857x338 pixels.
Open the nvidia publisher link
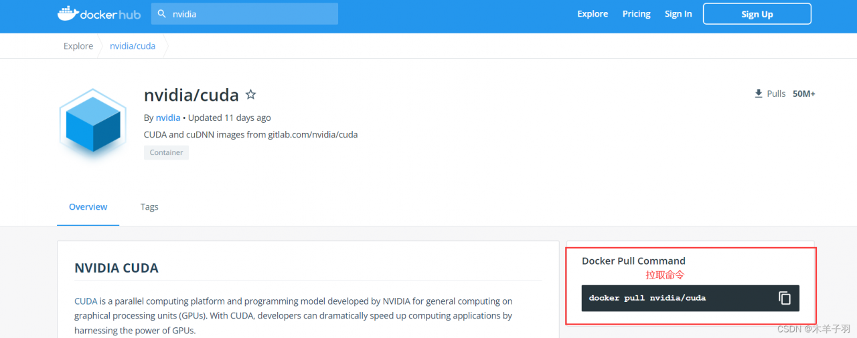click(x=168, y=118)
